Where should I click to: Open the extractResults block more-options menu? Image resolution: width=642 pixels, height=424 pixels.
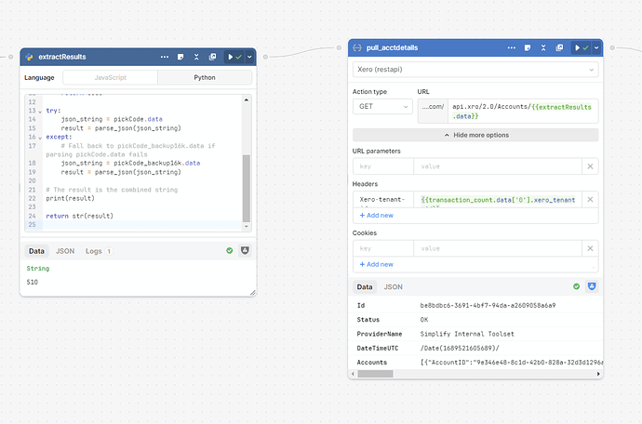165,57
